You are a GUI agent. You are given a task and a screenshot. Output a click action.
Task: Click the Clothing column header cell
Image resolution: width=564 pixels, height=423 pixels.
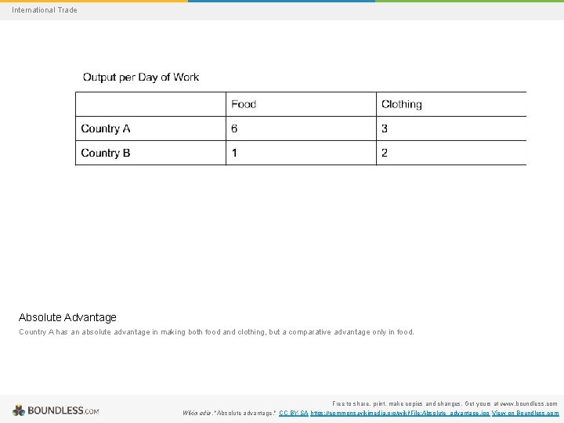click(x=451, y=104)
